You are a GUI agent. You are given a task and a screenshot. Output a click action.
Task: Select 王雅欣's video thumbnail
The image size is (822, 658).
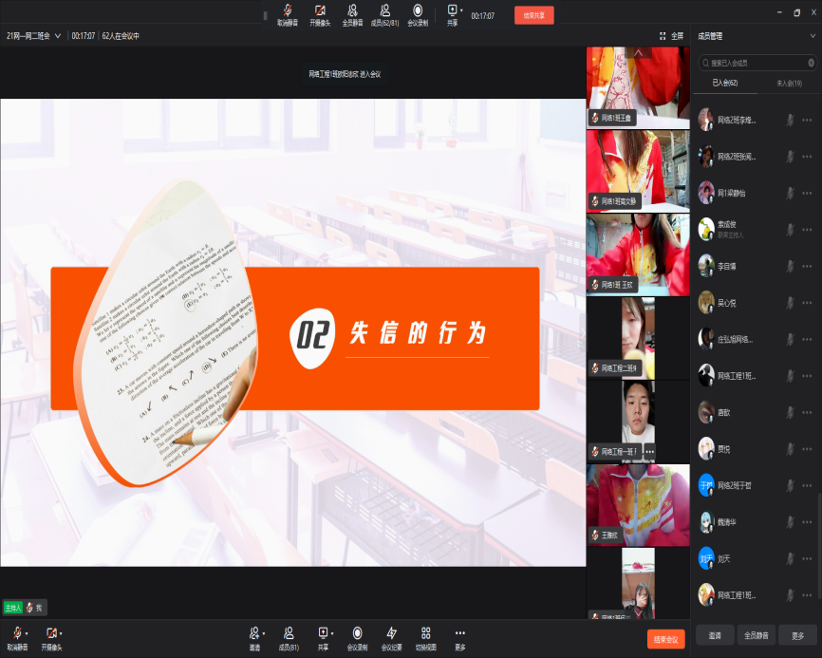[638, 504]
